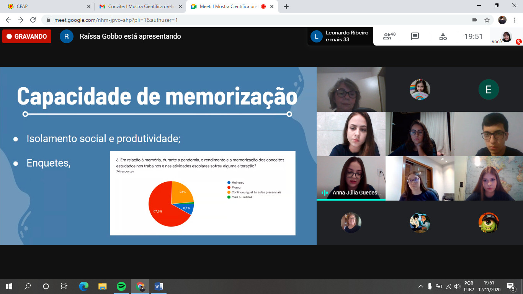Open the activities shapes icon
The width and height of the screenshot is (523, 294).
pyautogui.click(x=443, y=36)
